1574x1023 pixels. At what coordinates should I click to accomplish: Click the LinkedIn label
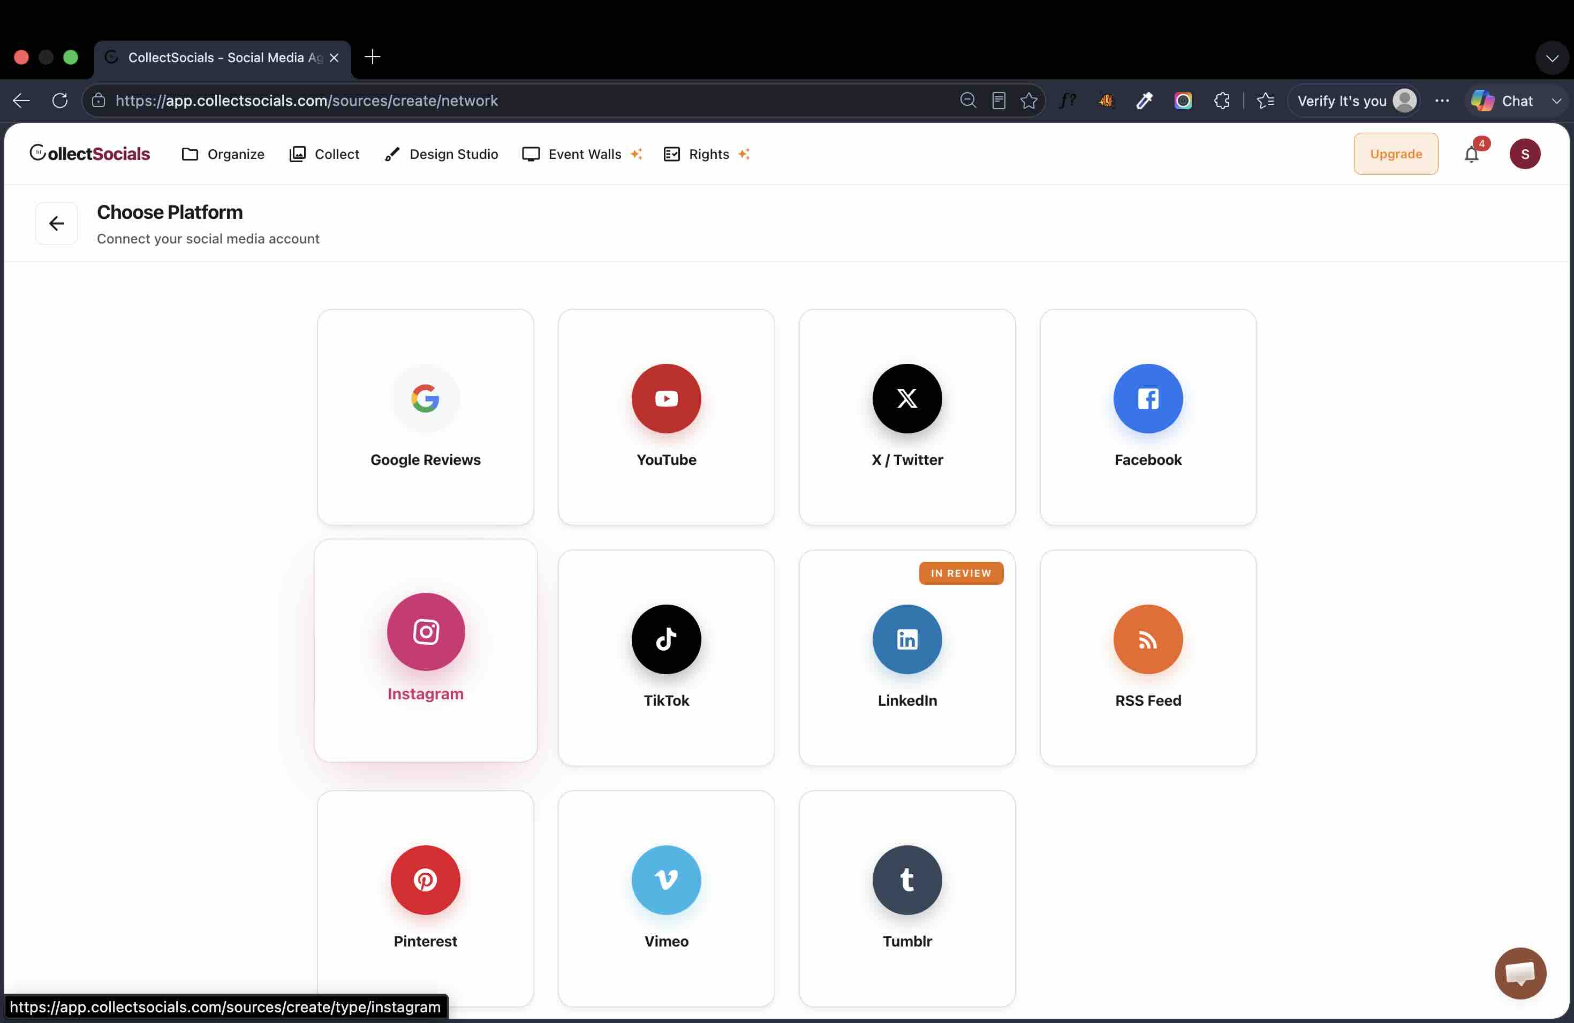907,700
